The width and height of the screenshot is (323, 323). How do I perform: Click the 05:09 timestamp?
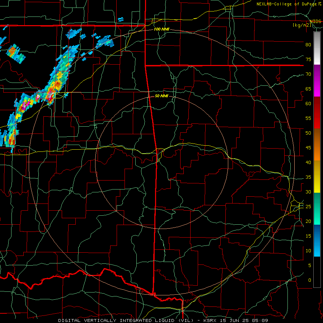pos(261,320)
